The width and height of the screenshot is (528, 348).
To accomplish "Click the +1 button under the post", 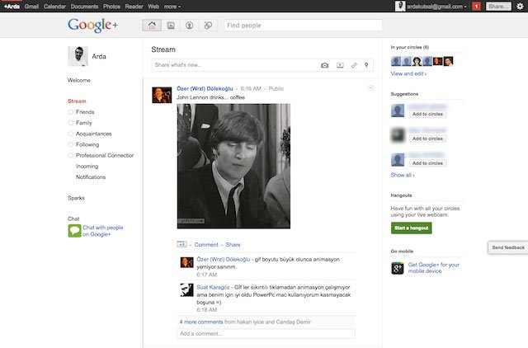I will [182, 245].
